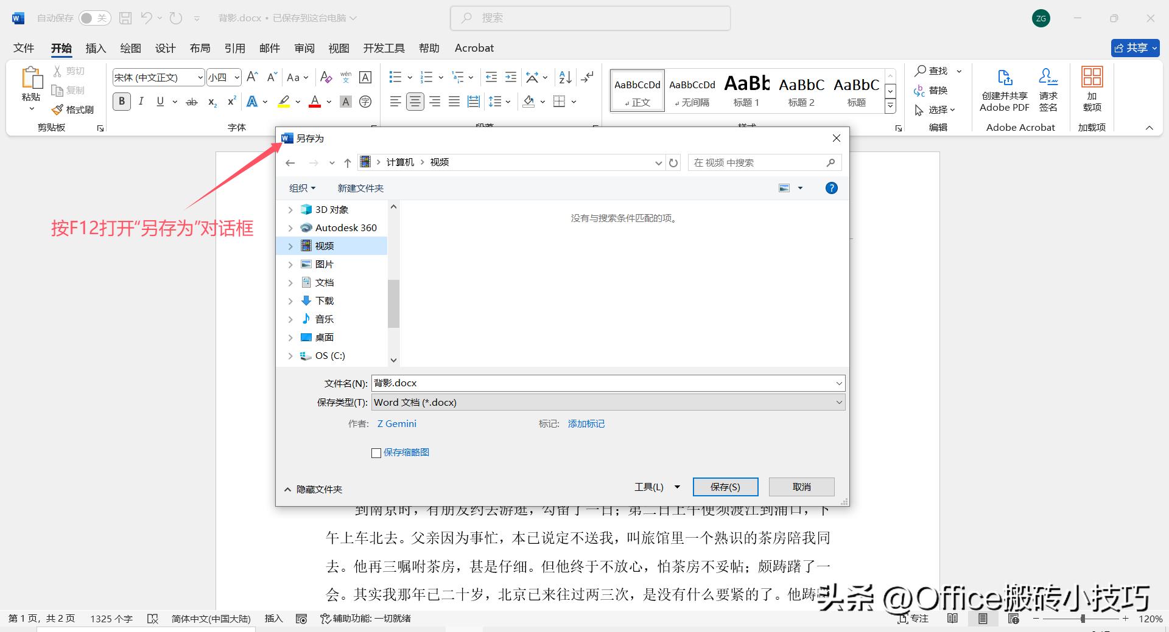
Task: Open the File tab
Action: click(24, 48)
